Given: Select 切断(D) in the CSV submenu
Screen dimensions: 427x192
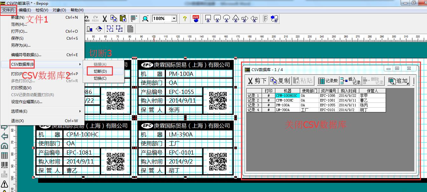Looking at the screenshot, I should point(103,71).
